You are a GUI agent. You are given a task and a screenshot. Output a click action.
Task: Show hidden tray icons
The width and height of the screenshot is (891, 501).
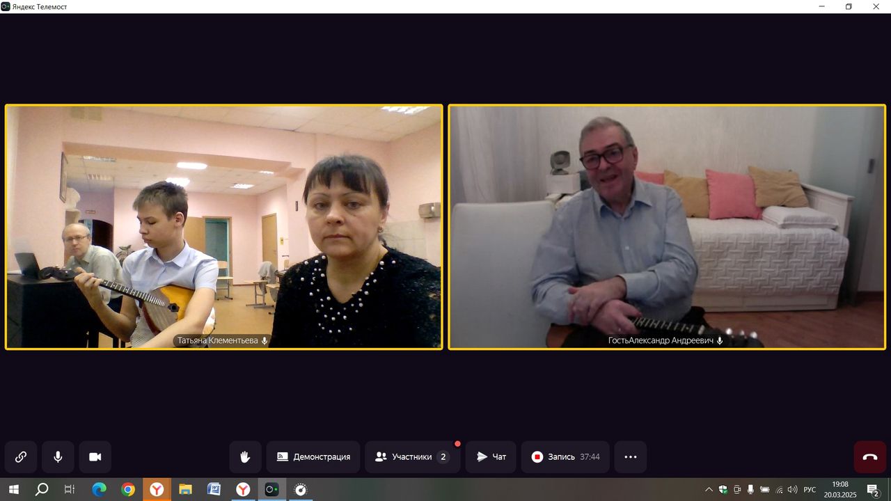coord(709,490)
